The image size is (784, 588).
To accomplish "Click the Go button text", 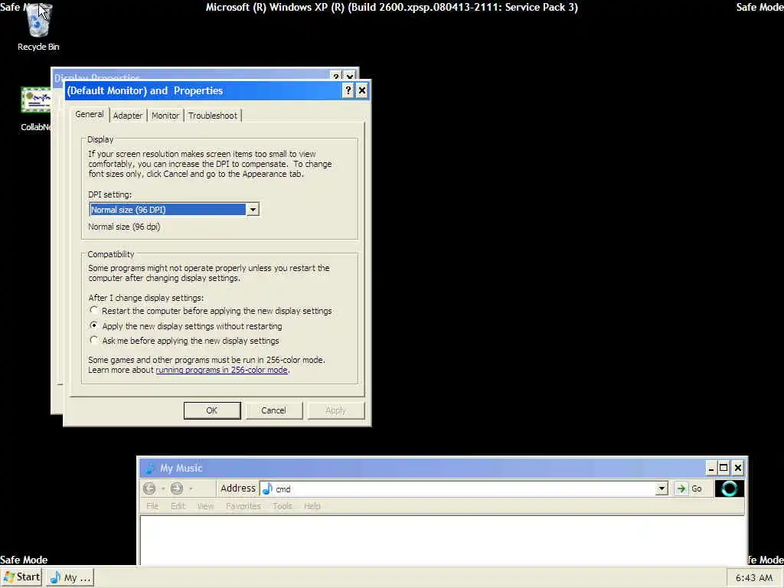I will (697, 488).
